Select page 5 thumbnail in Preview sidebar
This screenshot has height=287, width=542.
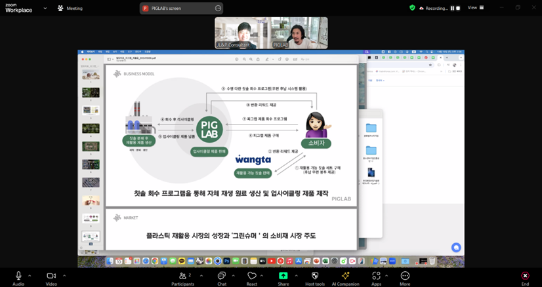click(x=91, y=146)
